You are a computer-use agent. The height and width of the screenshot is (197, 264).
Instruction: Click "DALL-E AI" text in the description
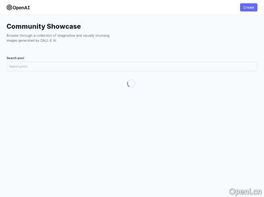(x=48, y=41)
